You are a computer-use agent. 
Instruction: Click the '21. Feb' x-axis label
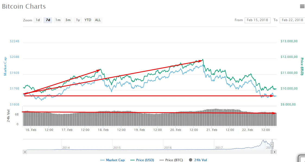pyautogui.click(x=212, y=130)
